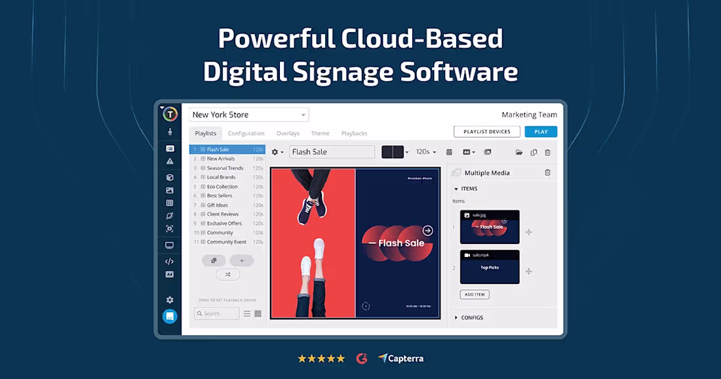The width and height of the screenshot is (721, 379).
Task: Select the Local Brands page row
Action: point(227,177)
